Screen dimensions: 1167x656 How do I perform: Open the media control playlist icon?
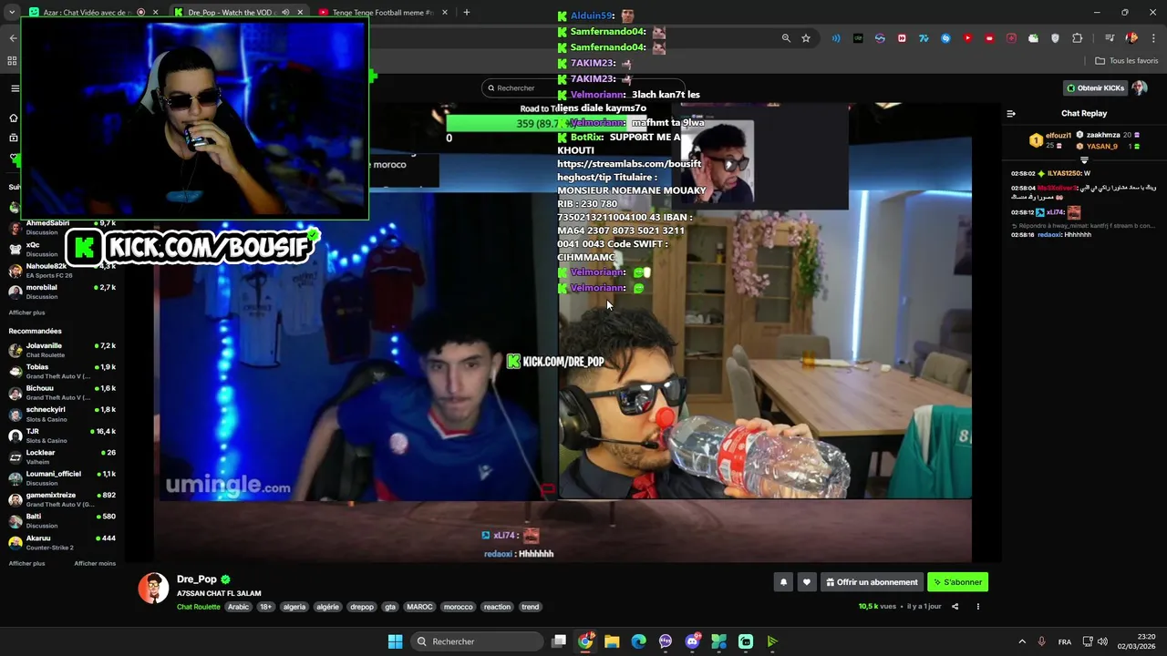(1110, 38)
